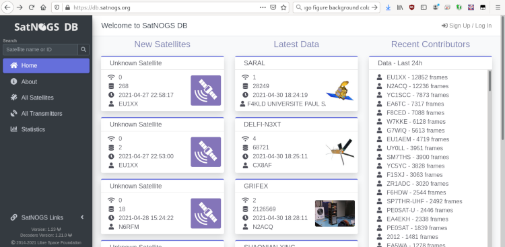Open the site padlock security info
Image resolution: width=505 pixels, height=247 pixels.
point(67,7)
